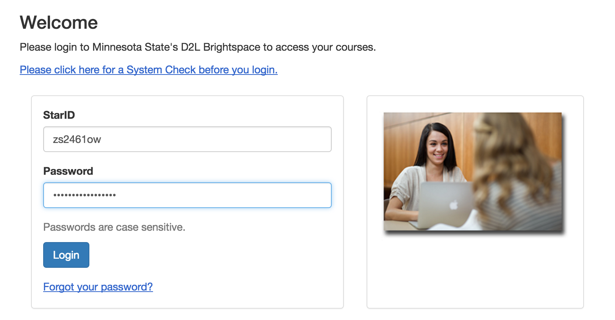This screenshot has height=320, width=615.
Task: Open the Forgot your password link
Action: click(98, 287)
